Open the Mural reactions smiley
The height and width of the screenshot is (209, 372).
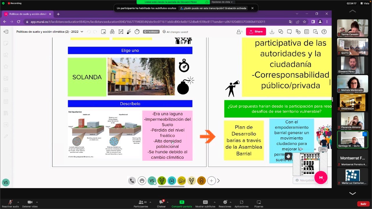coord(142,181)
